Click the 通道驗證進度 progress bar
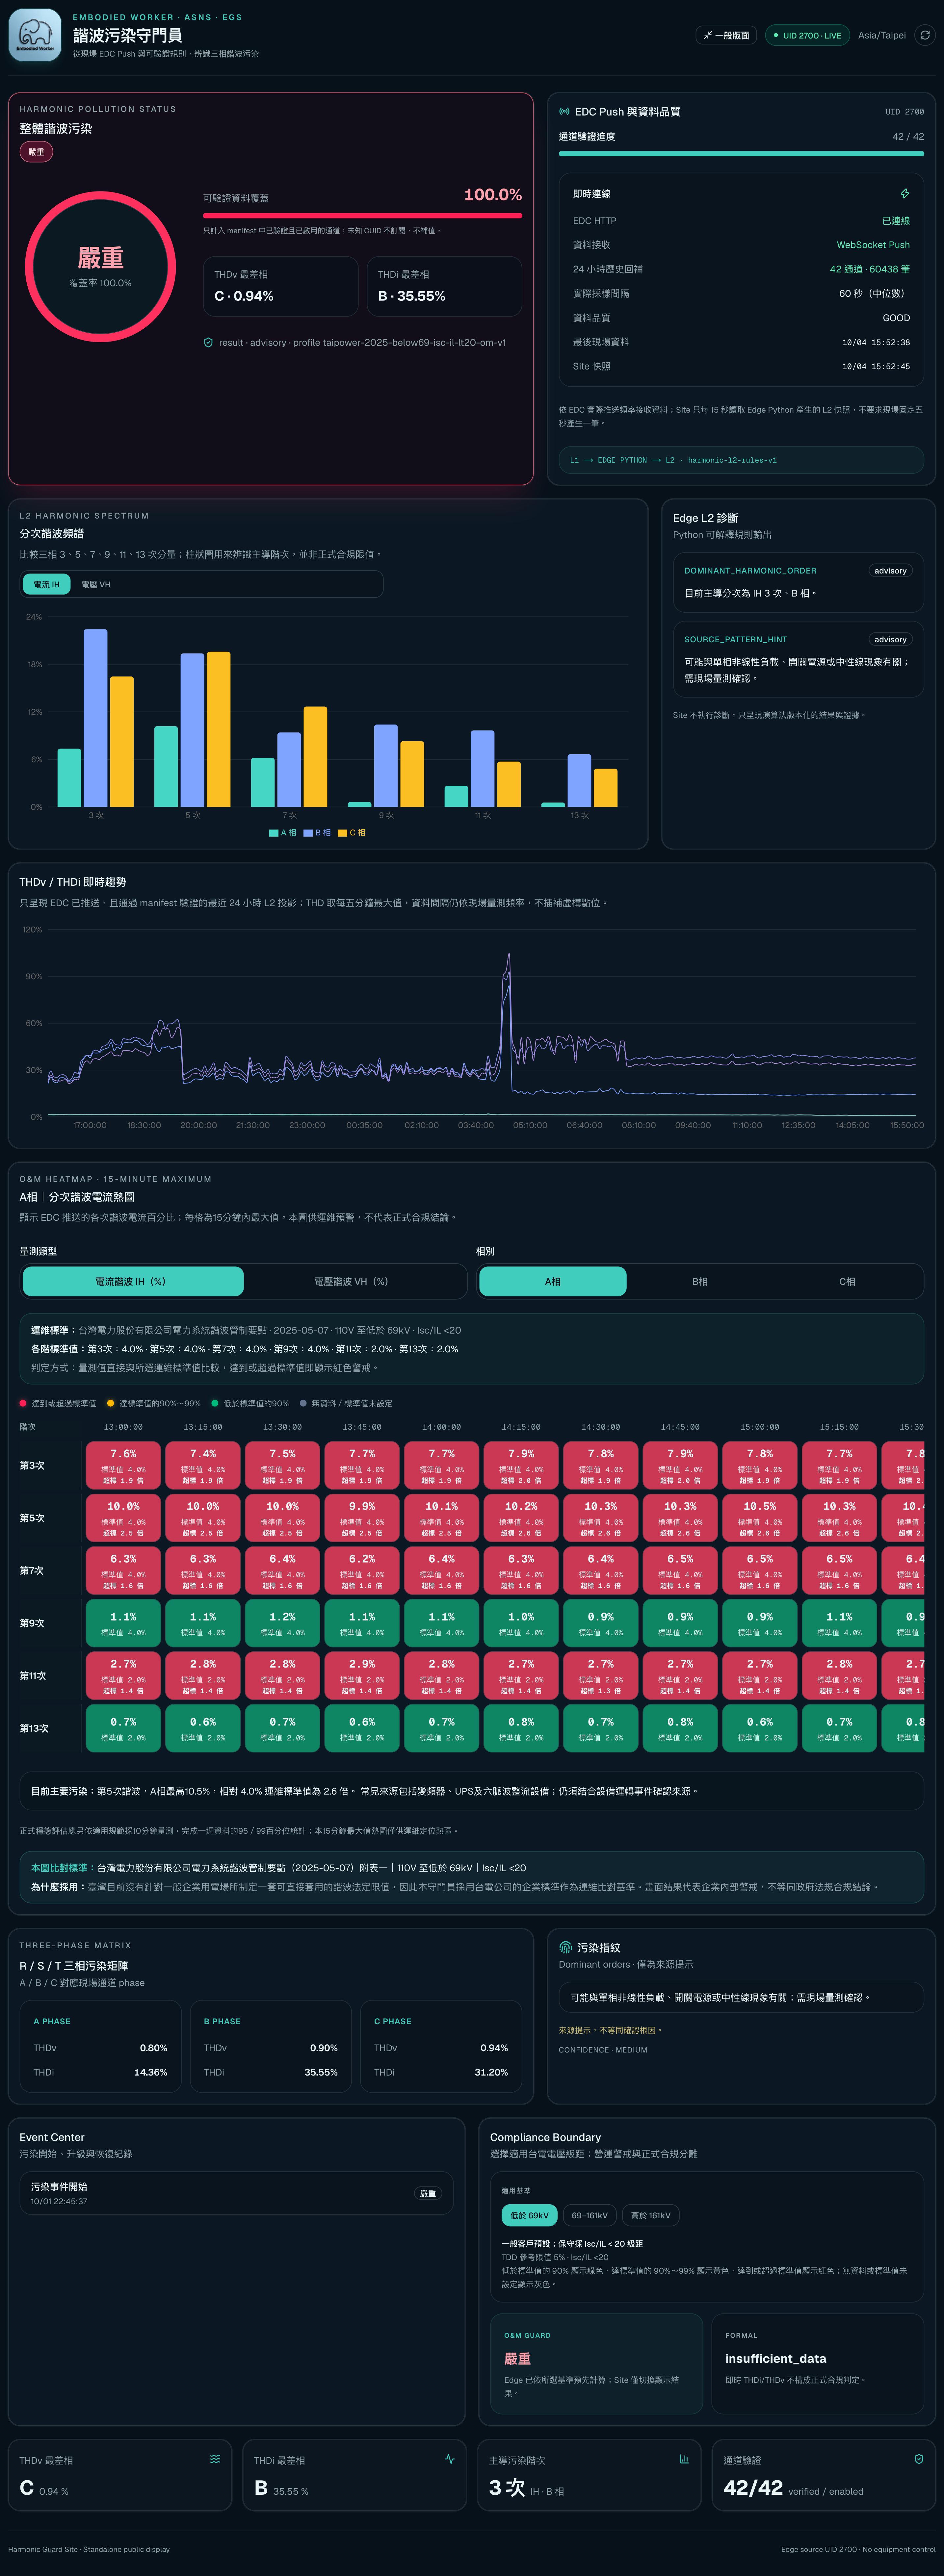The height and width of the screenshot is (2576, 944). point(741,154)
